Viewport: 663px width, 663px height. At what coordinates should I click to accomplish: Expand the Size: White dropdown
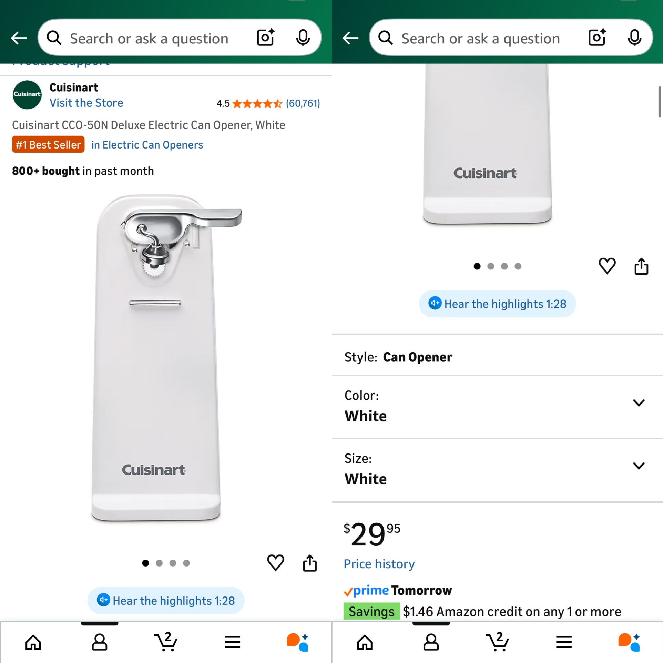639,466
